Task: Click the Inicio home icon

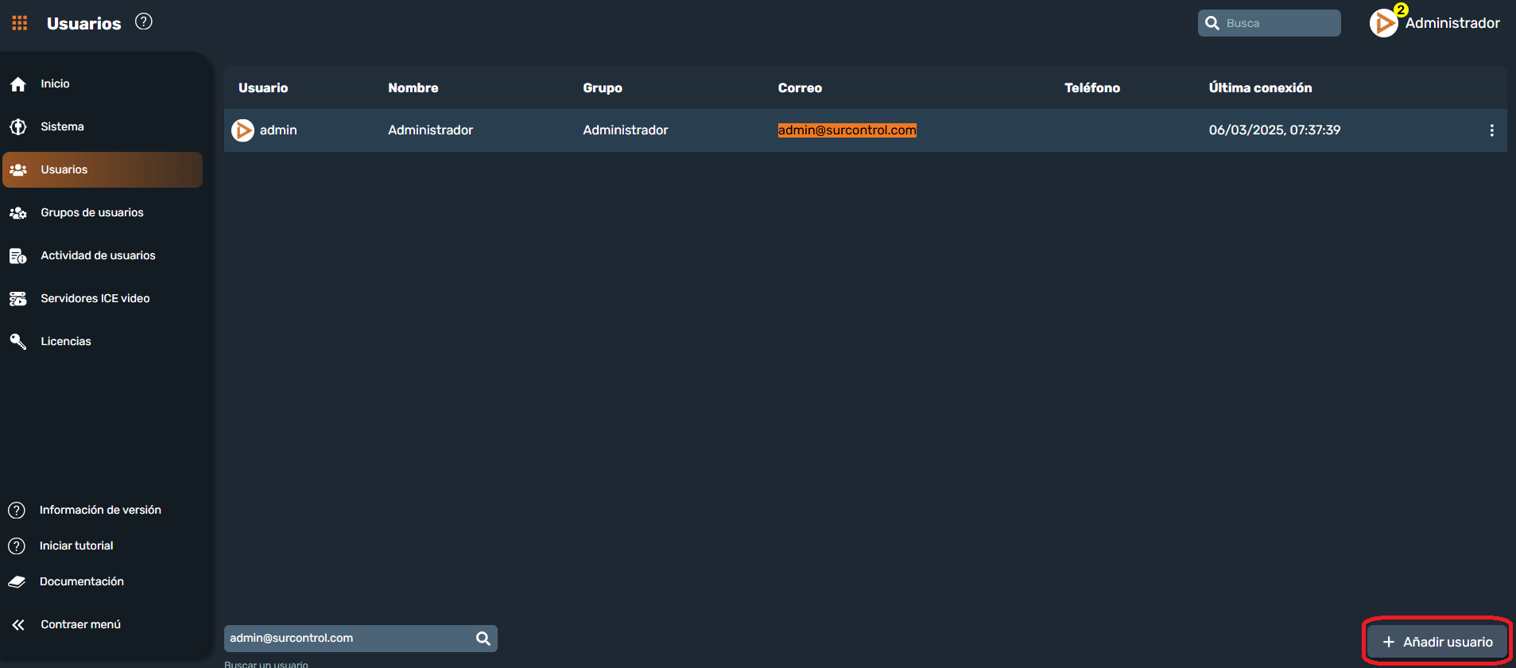Action: click(18, 83)
